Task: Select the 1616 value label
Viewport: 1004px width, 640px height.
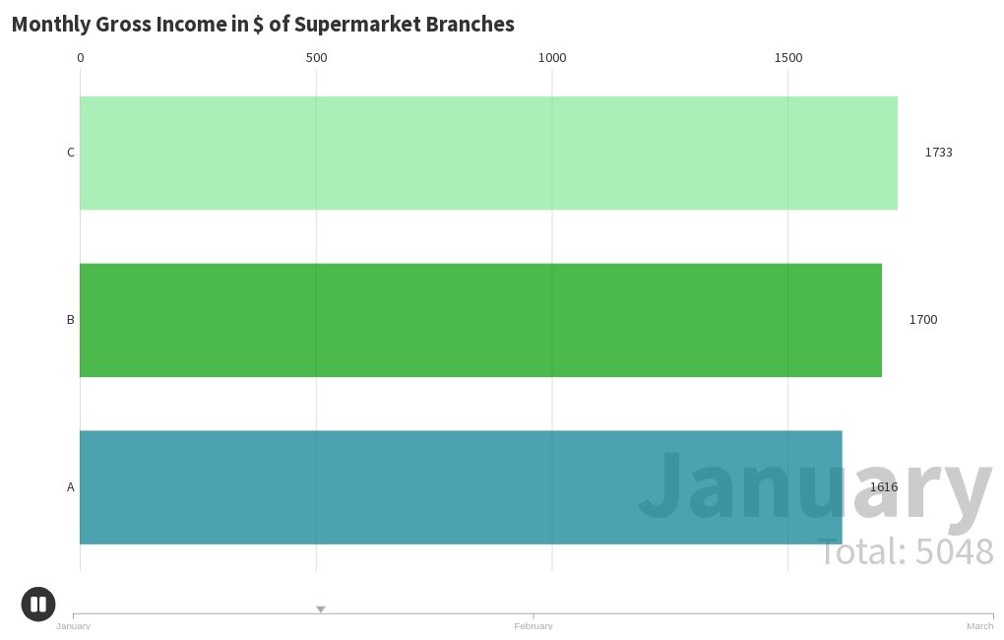Action: pyautogui.click(x=884, y=486)
